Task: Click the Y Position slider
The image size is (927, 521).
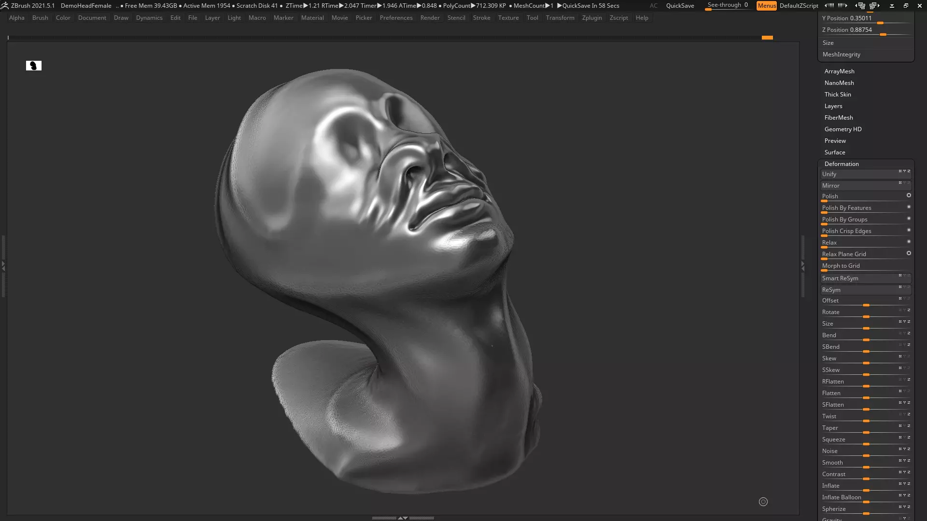Action: [865, 19]
